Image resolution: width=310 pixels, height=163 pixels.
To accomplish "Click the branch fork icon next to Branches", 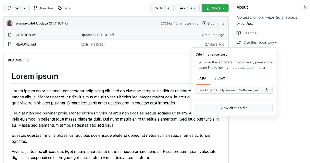I will tap(35, 8).
